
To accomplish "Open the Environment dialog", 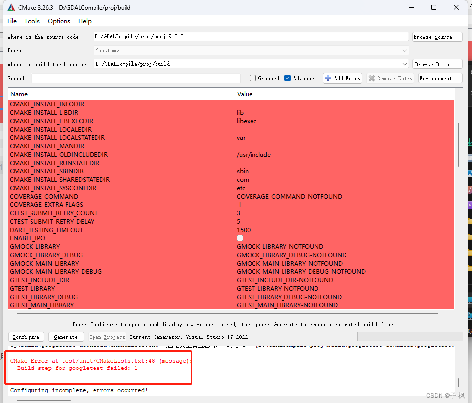I will click(440, 78).
